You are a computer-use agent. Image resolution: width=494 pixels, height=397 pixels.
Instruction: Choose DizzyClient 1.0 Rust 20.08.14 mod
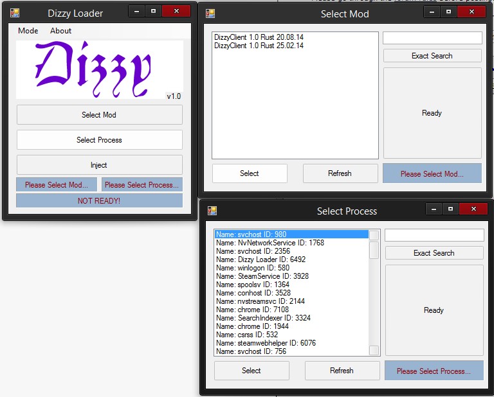coord(259,38)
